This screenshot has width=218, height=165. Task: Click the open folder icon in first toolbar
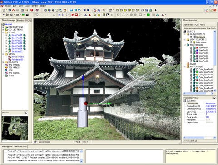[x=27, y=10]
